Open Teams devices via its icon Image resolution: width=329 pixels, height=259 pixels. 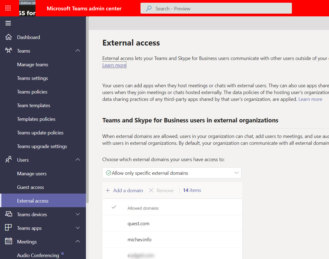pos(8,214)
